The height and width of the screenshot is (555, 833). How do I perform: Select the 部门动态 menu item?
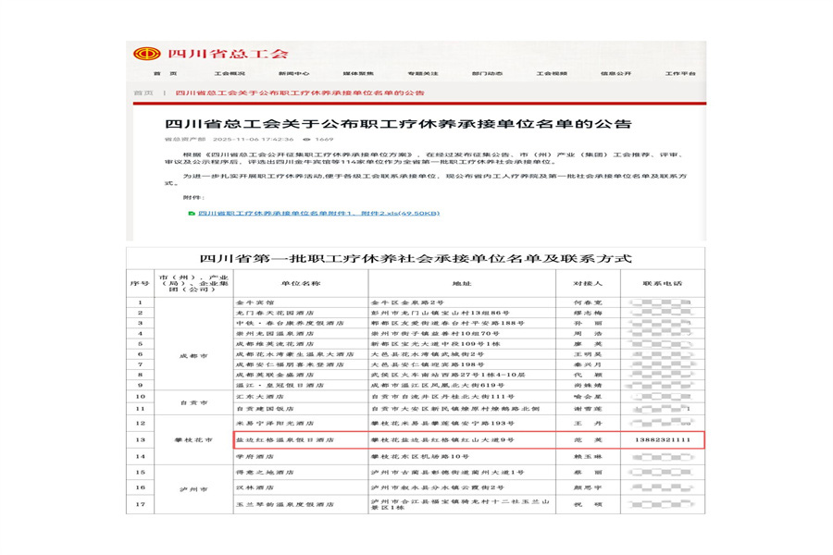coord(487,73)
